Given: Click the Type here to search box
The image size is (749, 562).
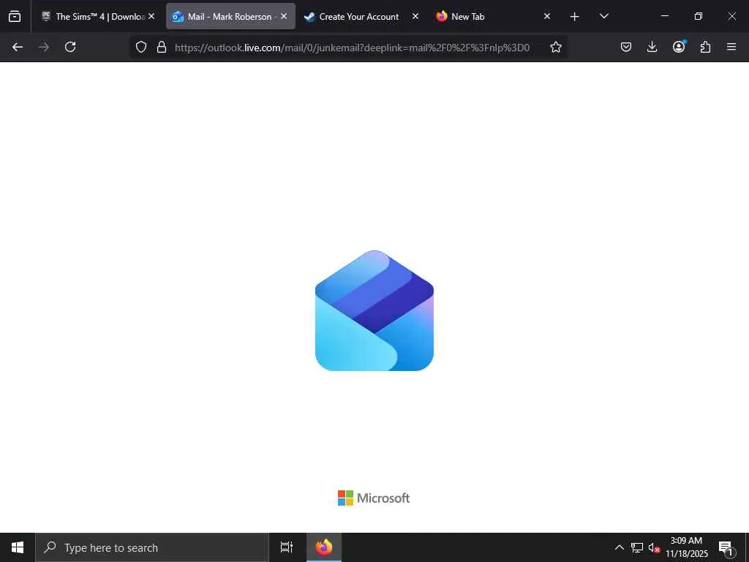Looking at the screenshot, I should tap(152, 547).
